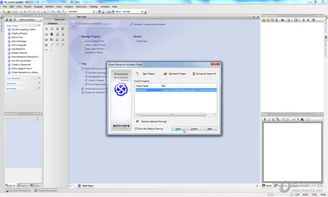Image resolution: width=328 pixels, height=197 pixels.
Task: Expand the User Interface section
Action: pyautogui.click(x=39, y=78)
